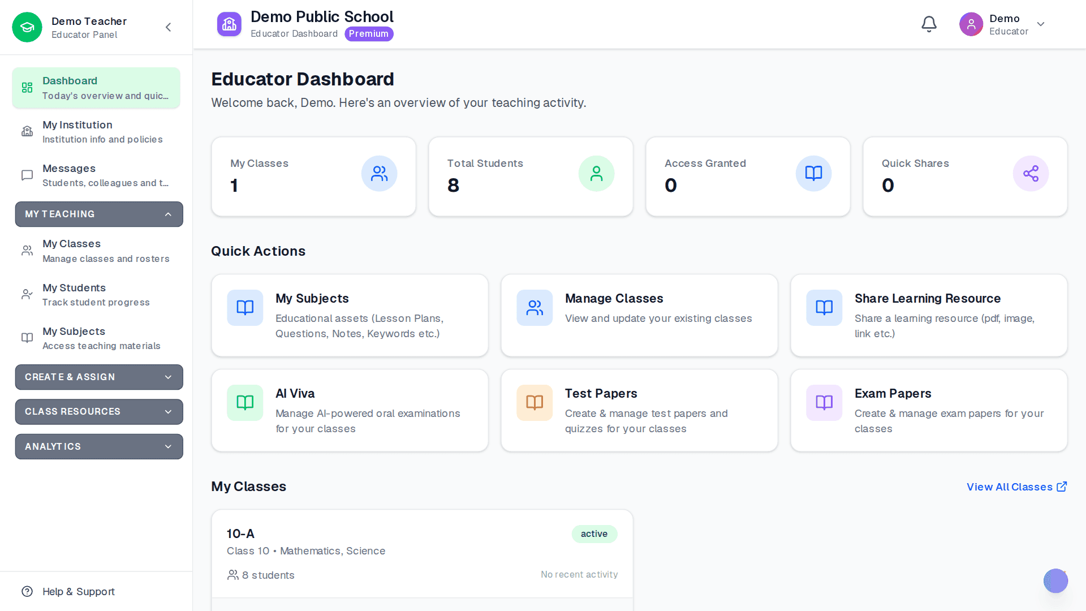Open the Test Papers quick action card
The height and width of the screenshot is (611, 1086).
coord(639,410)
